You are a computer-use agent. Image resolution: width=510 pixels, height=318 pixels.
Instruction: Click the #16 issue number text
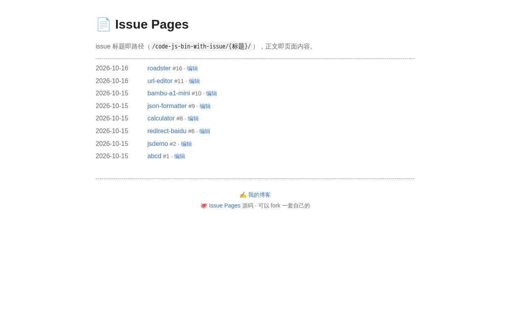pos(177,68)
